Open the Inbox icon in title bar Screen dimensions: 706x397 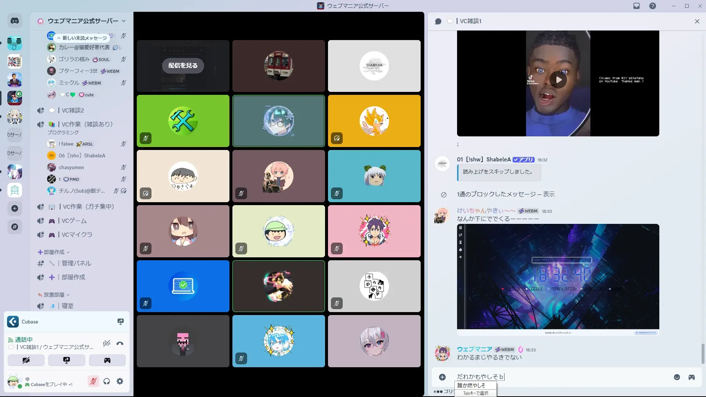coord(637,6)
